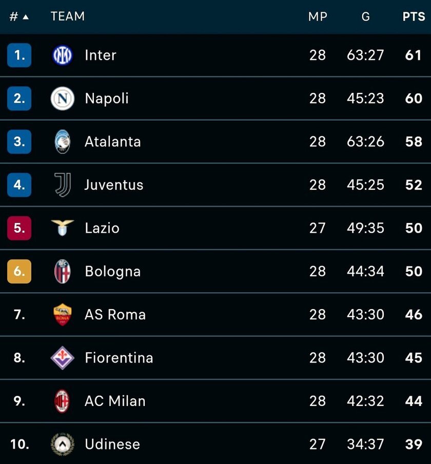
Task: Click the AC Milan badge
Action: tap(63, 401)
